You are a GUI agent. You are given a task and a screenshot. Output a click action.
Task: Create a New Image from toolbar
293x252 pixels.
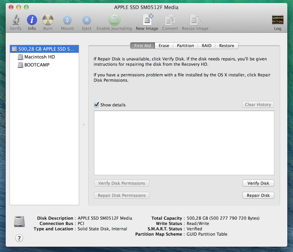(x=147, y=19)
